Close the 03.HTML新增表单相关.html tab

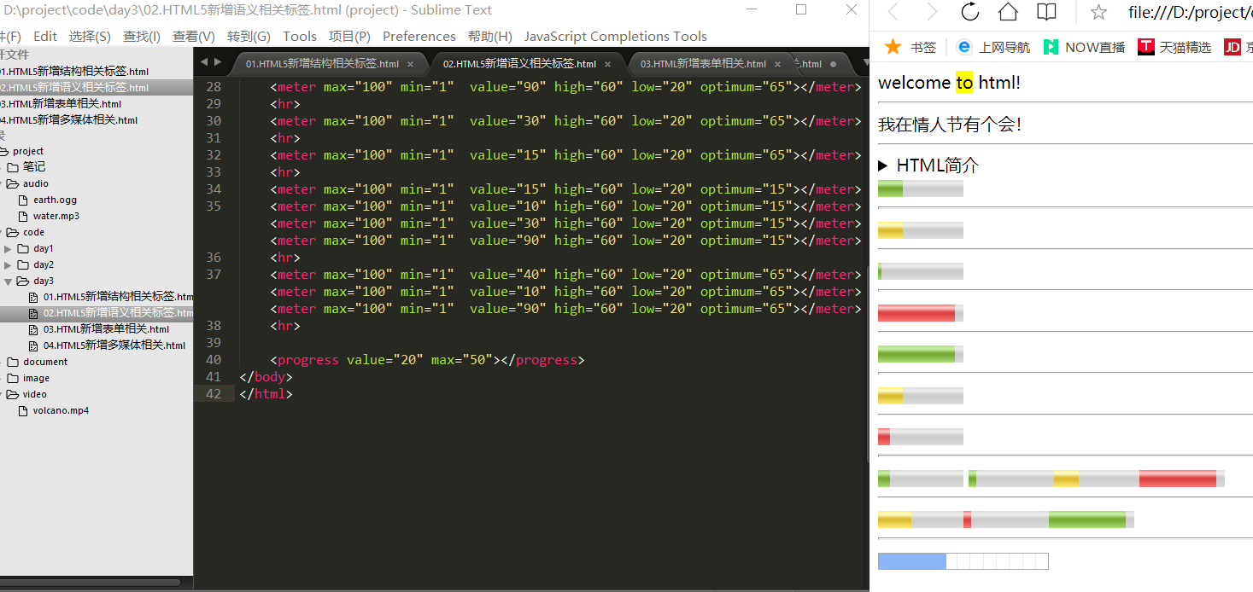(777, 64)
